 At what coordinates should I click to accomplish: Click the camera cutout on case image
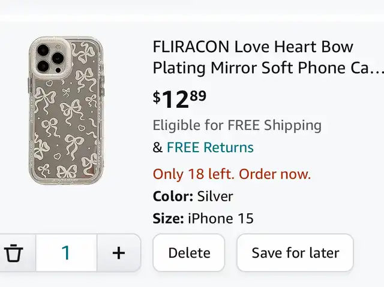[51, 57]
